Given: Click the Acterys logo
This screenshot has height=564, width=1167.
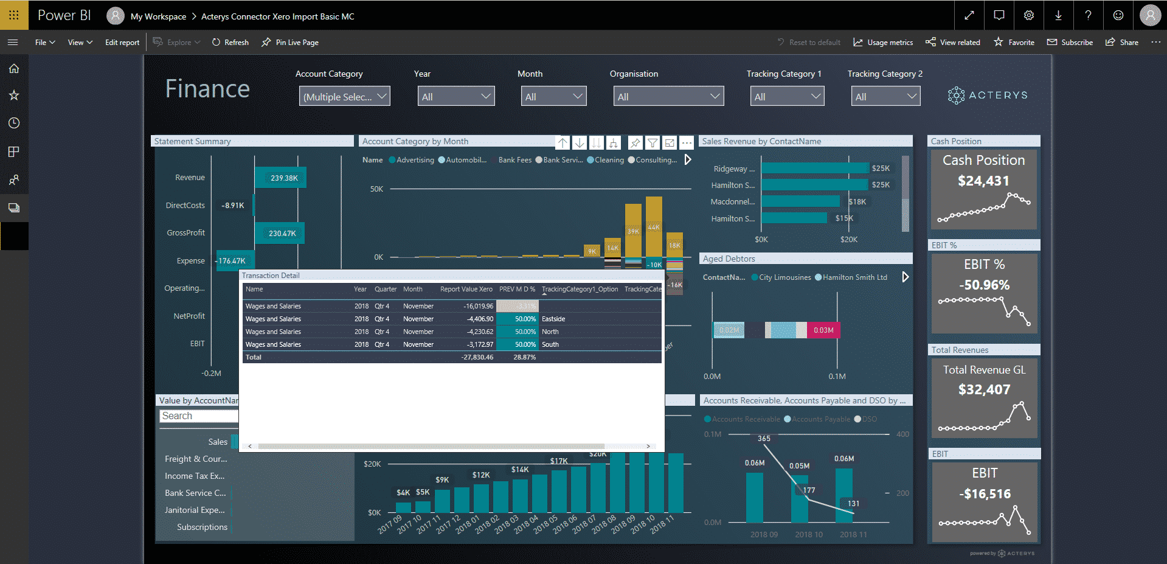Looking at the screenshot, I should (x=988, y=96).
